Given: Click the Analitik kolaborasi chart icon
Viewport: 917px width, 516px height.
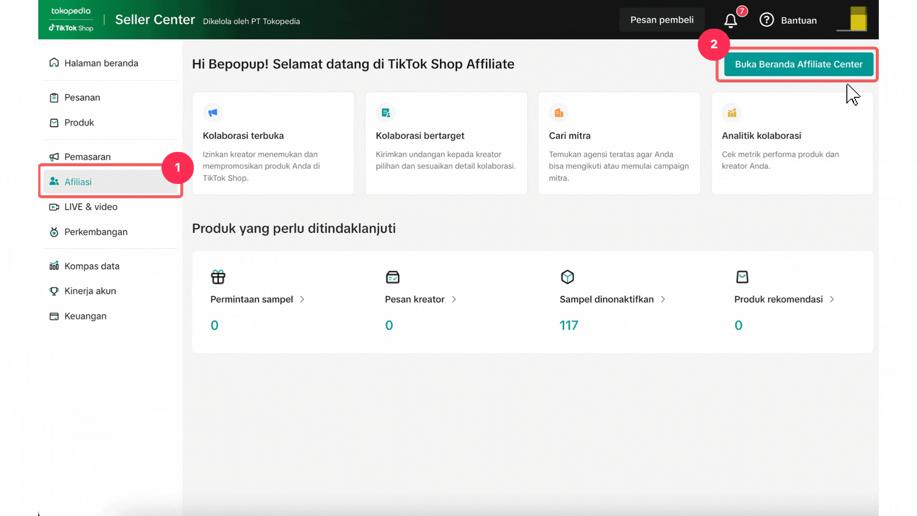Looking at the screenshot, I should 732,113.
